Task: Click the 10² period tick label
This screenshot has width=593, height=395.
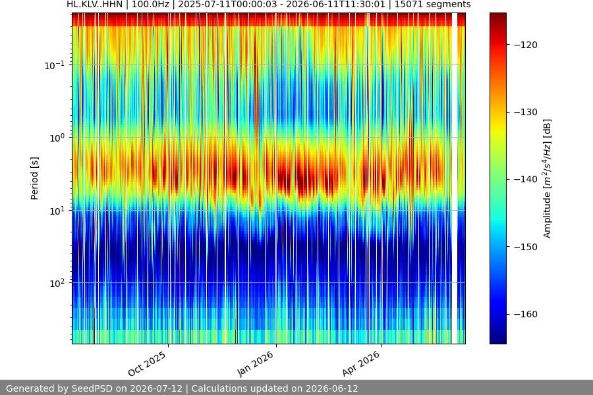Action: (57, 283)
